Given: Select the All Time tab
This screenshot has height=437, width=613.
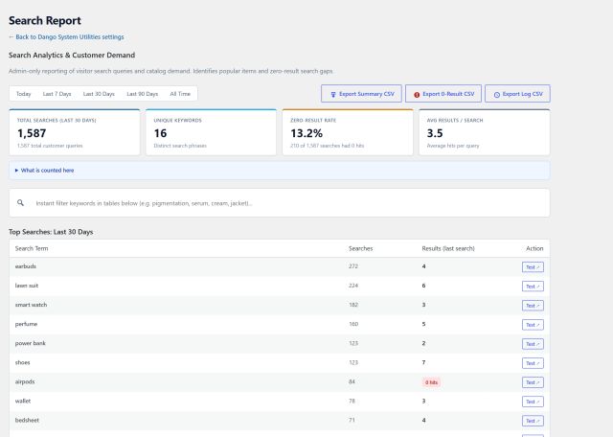Looking at the screenshot, I should 180,94.
